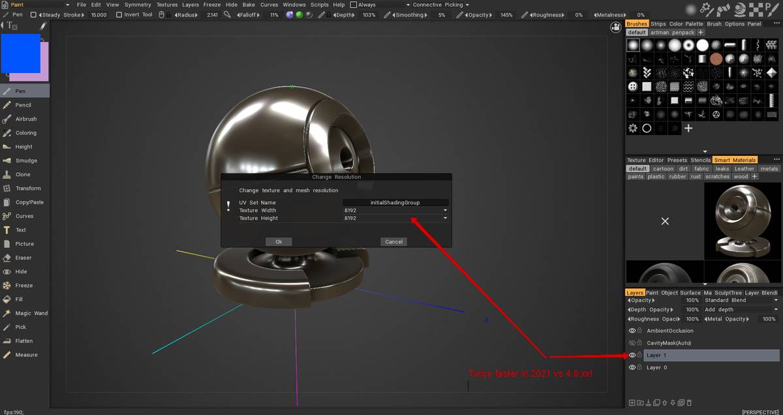Toggle the Invert Tool checkbox
The width and height of the screenshot is (783, 415).
coord(119,14)
